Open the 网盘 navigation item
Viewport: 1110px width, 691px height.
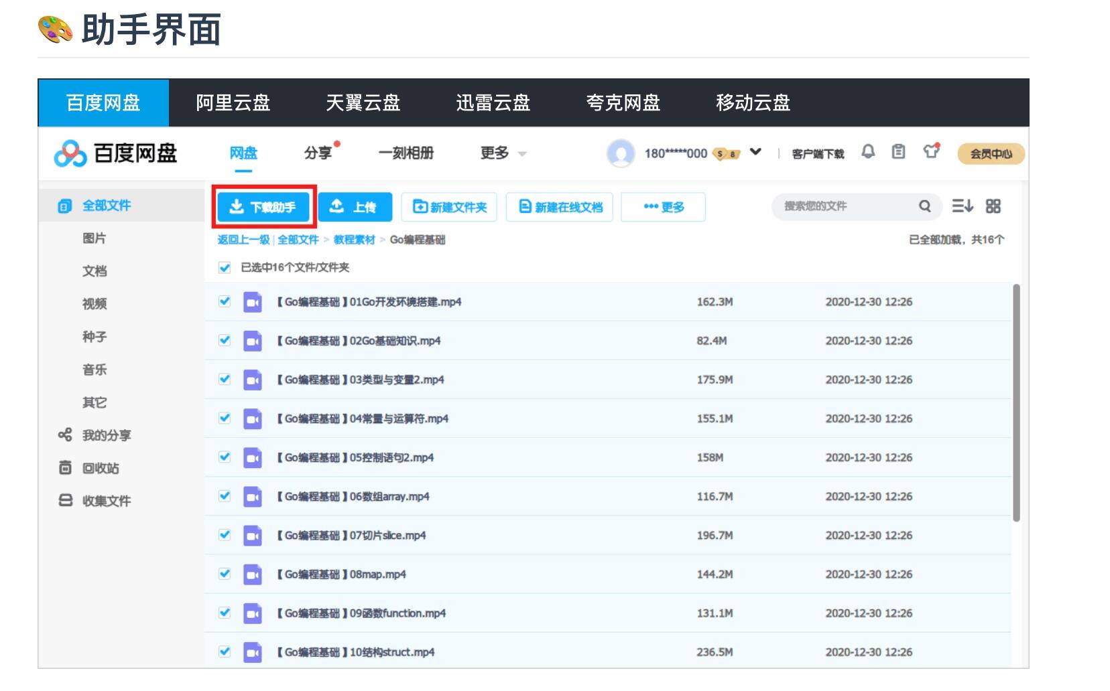pos(243,153)
